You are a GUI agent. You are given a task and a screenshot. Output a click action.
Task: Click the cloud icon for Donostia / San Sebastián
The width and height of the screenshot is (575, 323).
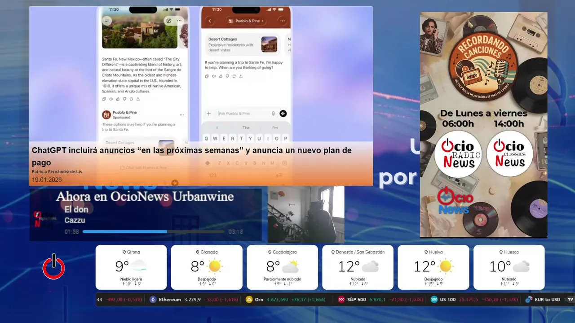pyautogui.click(x=370, y=266)
